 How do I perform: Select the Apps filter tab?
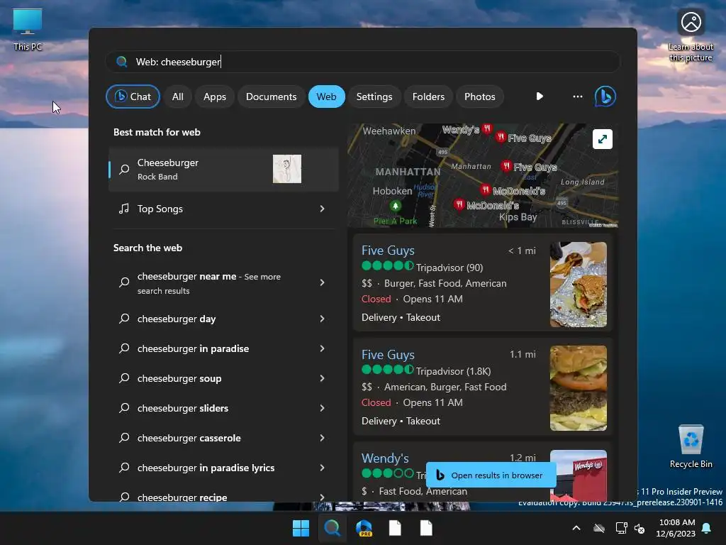[x=215, y=97]
